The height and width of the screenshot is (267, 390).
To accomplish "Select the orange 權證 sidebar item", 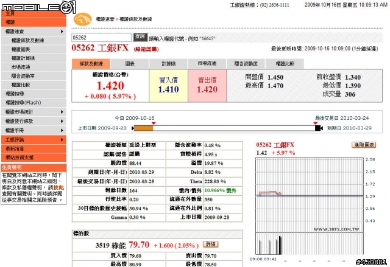I will (x=34, y=23).
